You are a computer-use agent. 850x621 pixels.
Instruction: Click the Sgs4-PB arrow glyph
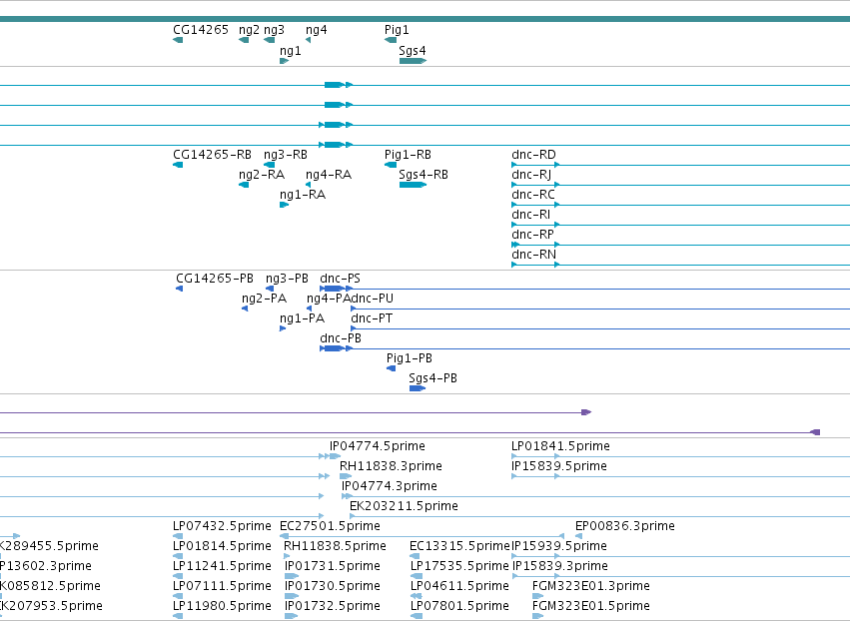click(x=418, y=389)
